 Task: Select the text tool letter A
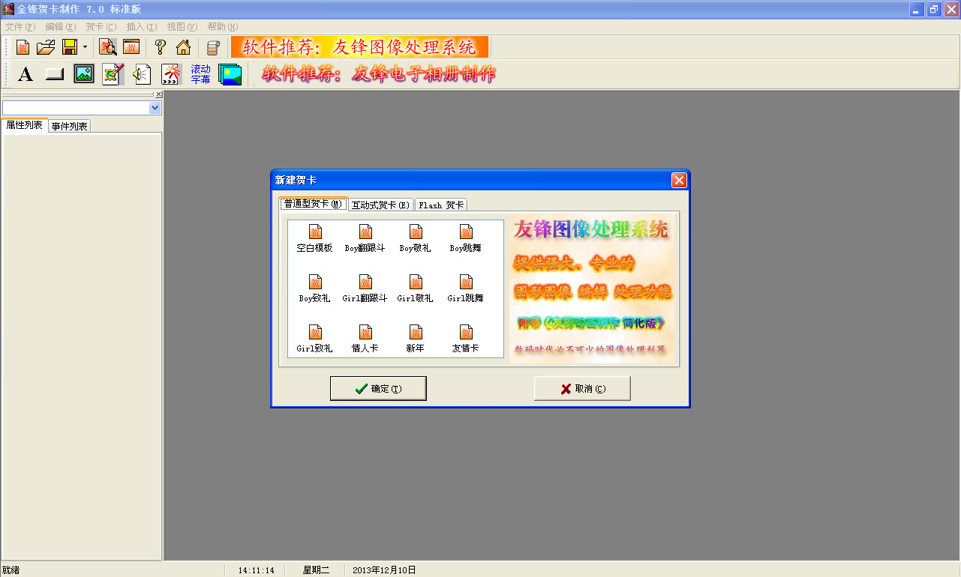(x=26, y=74)
